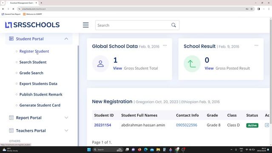Viewport: 272px width, 153px height.
Task: Click the browser back arrow
Action: click(x=3, y=9)
